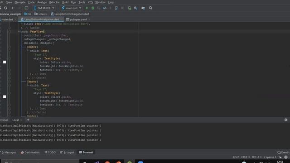Open the Analyze menu
The height and width of the screenshot is (163, 290).
point(42,2)
